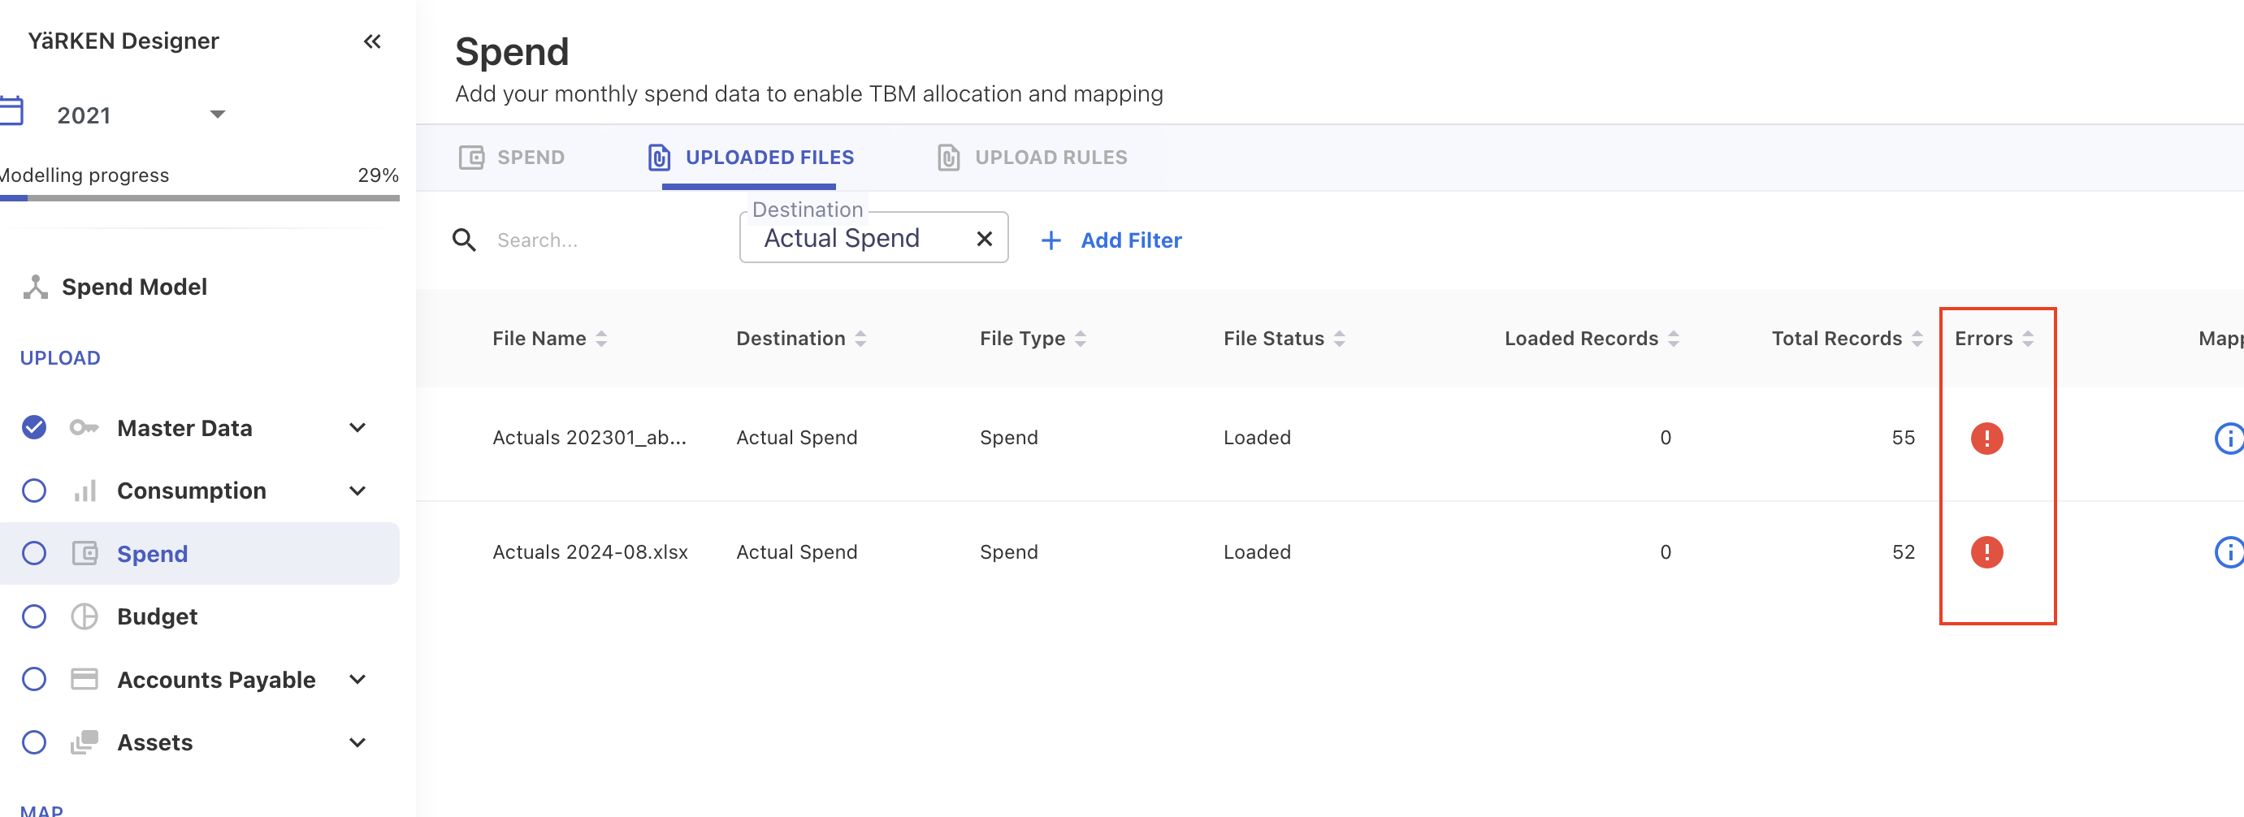Toggle the Master Data completion checkmark
The image size is (2244, 817).
point(34,428)
